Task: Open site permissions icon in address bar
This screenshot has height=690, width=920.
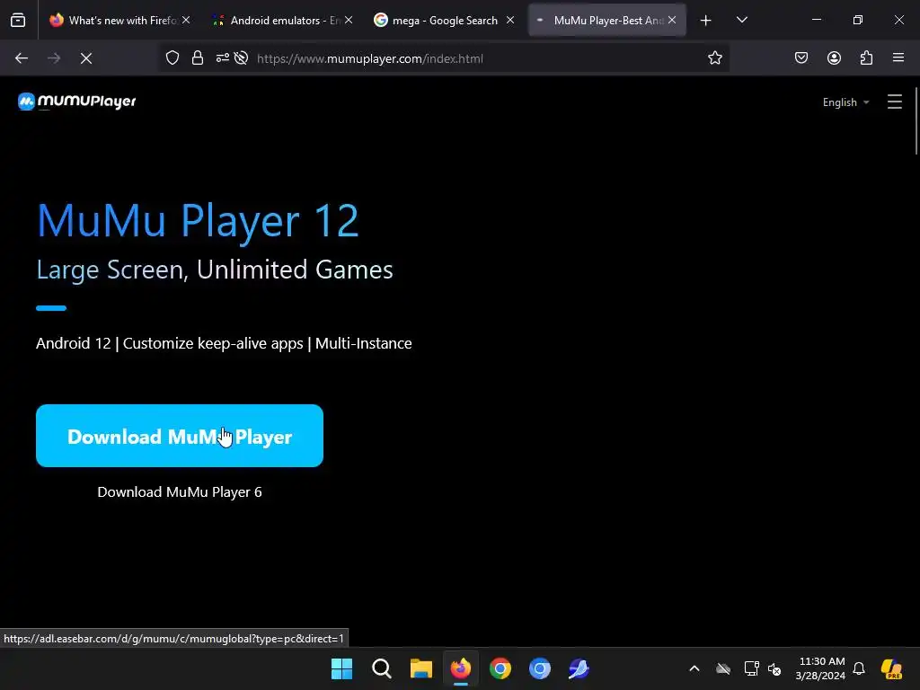Action: (x=223, y=58)
